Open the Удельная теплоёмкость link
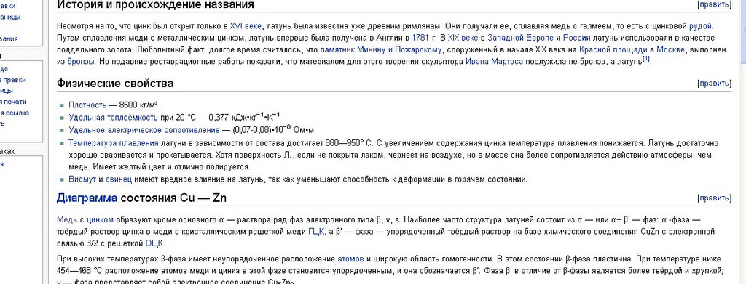Viewport: 746px width, 284px height. (x=113, y=117)
